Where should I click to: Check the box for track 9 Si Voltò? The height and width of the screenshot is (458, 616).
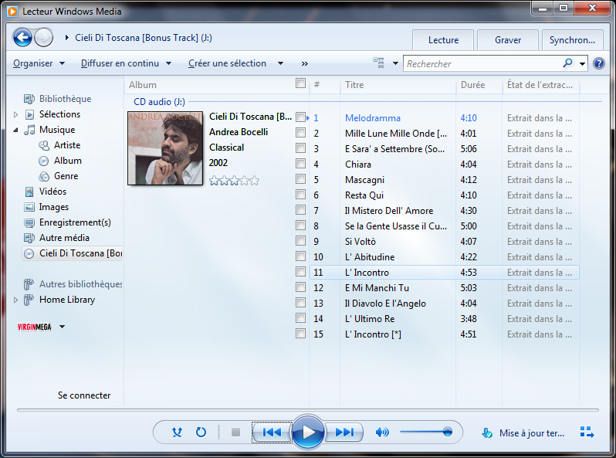[300, 241]
